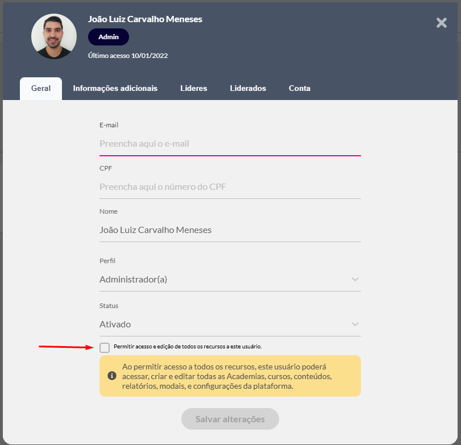
Task: Open the Perfil dropdown showing Administrador(a)
Action: (x=222, y=280)
